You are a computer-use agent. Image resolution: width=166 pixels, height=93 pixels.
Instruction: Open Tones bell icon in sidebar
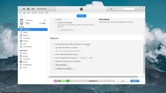pos(21,68)
